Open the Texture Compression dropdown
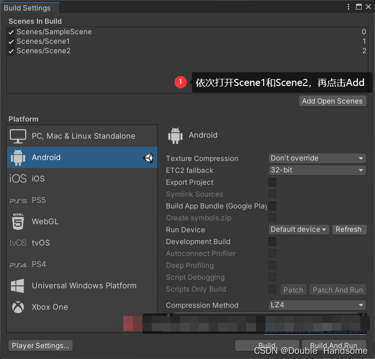 click(x=317, y=158)
